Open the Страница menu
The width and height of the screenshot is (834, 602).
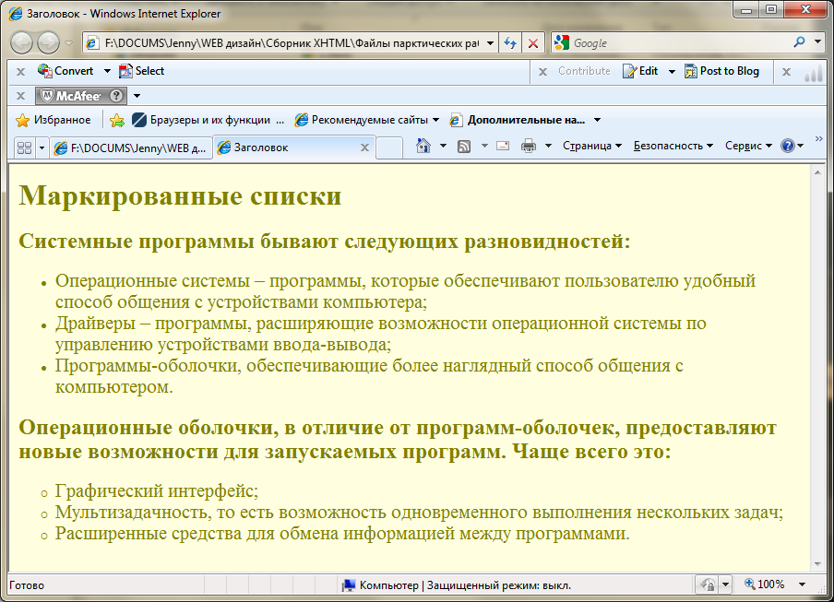[591, 146]
